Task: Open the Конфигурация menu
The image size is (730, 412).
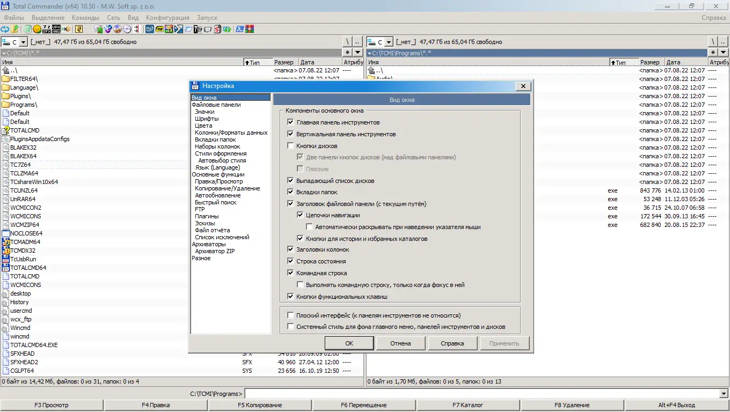Action: (x=167, y=18)
